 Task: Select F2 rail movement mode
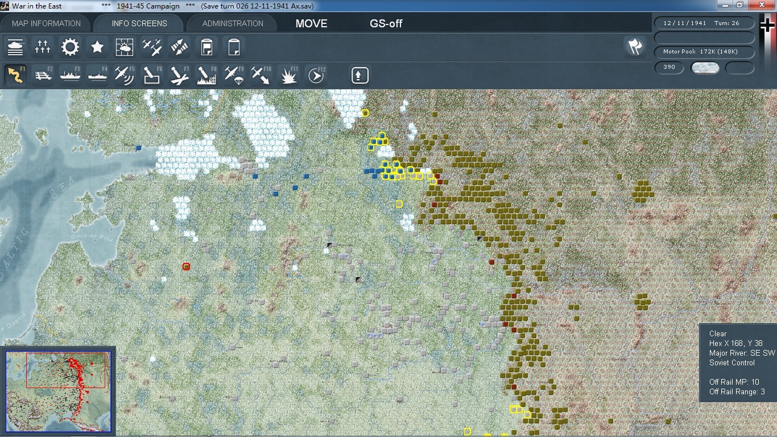click(43, 75)
